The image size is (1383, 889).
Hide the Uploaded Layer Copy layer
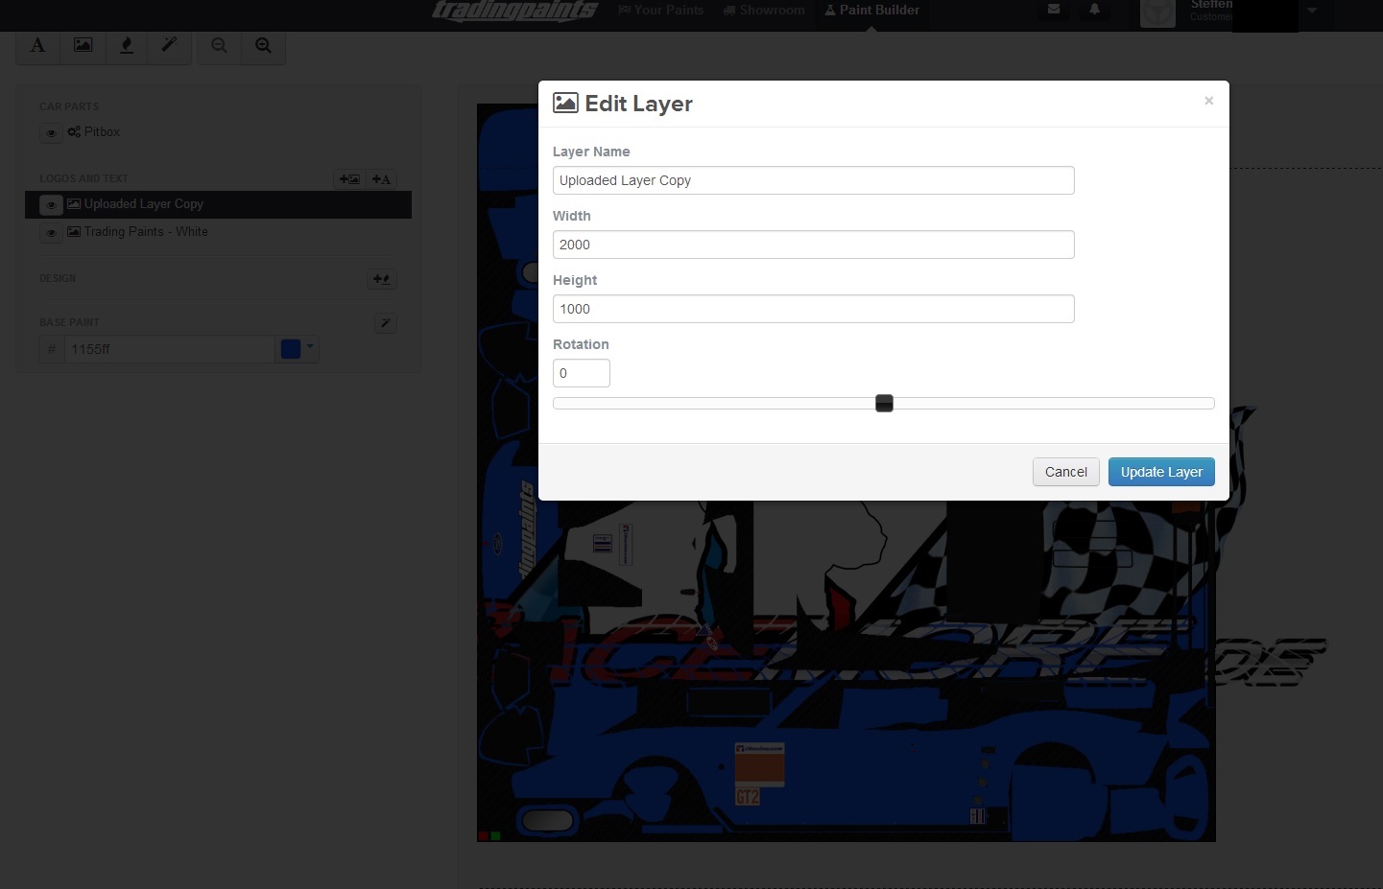tap(51, 205)
